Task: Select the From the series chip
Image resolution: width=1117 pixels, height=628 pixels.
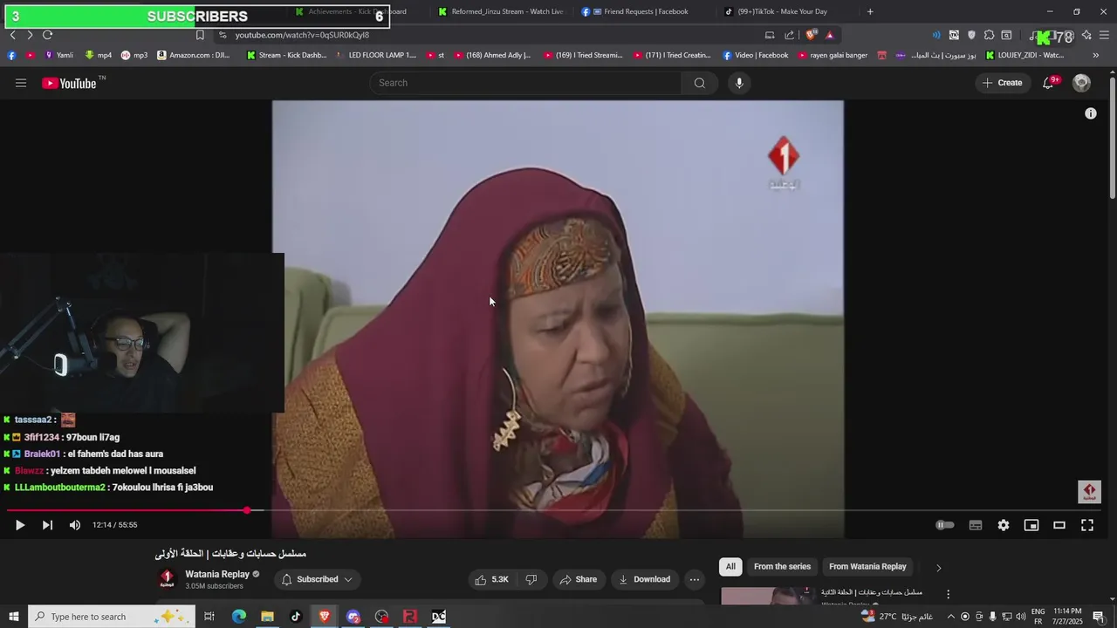Action: pyautogui.click(x=782, y=567)
